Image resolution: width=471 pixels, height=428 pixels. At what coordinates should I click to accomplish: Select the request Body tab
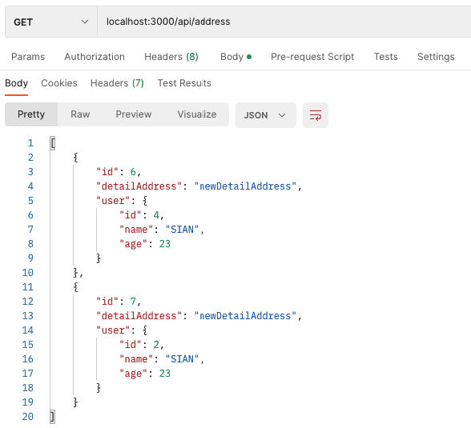click(235, 57)
